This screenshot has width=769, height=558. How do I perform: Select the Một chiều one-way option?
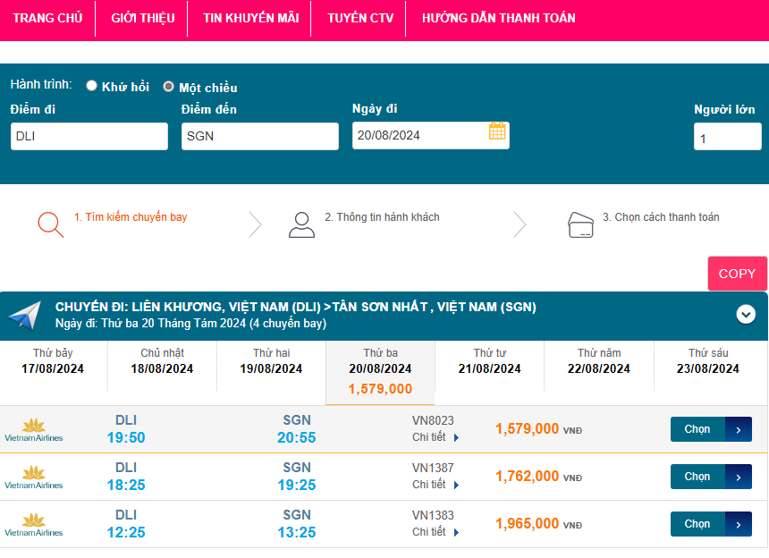tap(168, 87)
